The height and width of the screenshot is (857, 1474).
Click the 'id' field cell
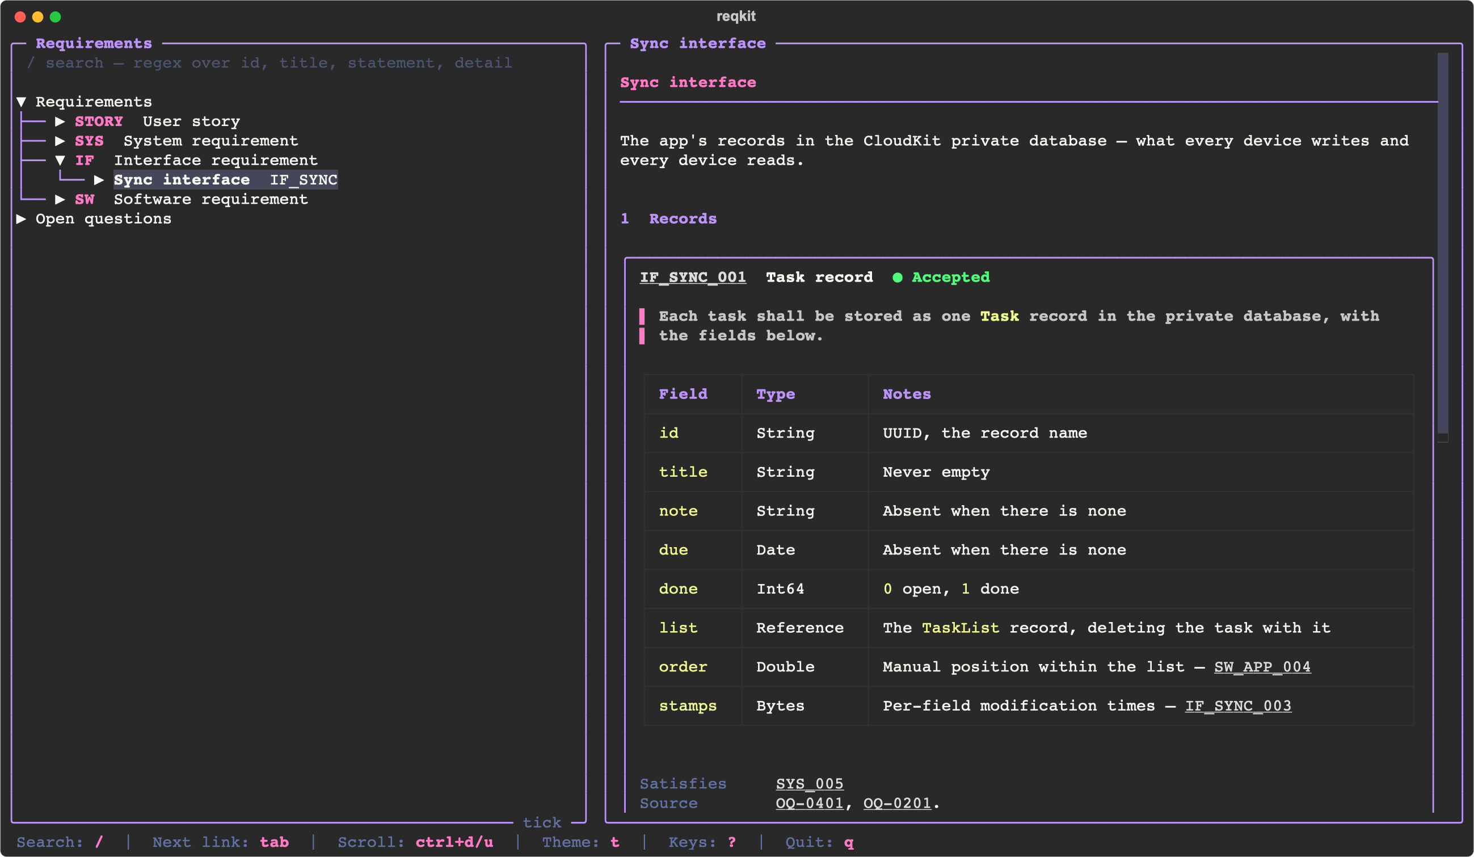tap(693, 433)
